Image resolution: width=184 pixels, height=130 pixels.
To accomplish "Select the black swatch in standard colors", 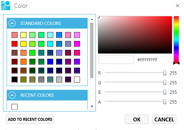I will coord(15,80).
